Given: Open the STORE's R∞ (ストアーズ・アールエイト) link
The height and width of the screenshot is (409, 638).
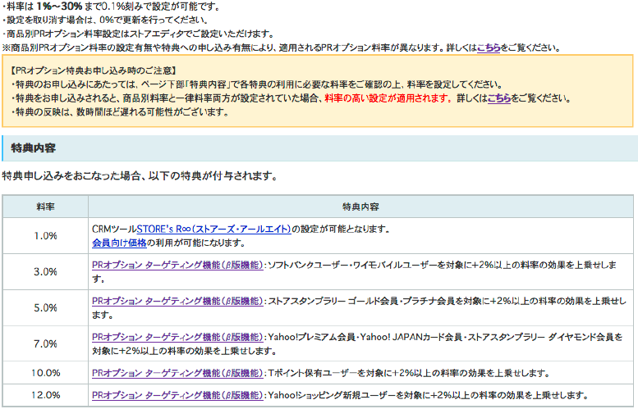Looking at the screenshot, I should (x=213, y=229).
